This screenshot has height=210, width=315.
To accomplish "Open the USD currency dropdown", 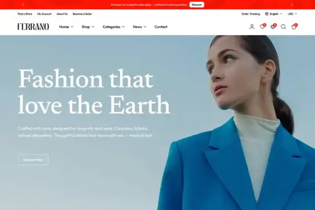I will pos(292,14).
